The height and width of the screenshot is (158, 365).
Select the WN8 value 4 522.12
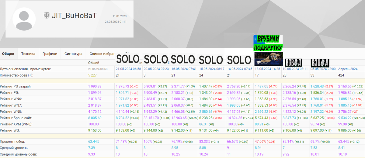(x=289, y=111)
